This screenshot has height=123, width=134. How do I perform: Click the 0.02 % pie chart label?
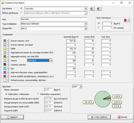coord(117,102)
